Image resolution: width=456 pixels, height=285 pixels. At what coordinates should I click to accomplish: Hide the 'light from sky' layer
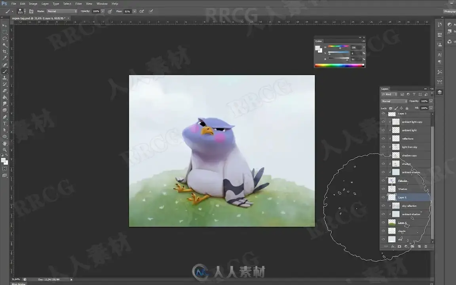tap(383, 147)
